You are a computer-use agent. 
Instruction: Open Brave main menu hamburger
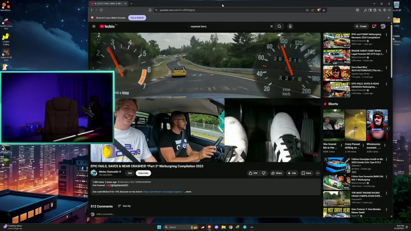[x=389, y=10]
